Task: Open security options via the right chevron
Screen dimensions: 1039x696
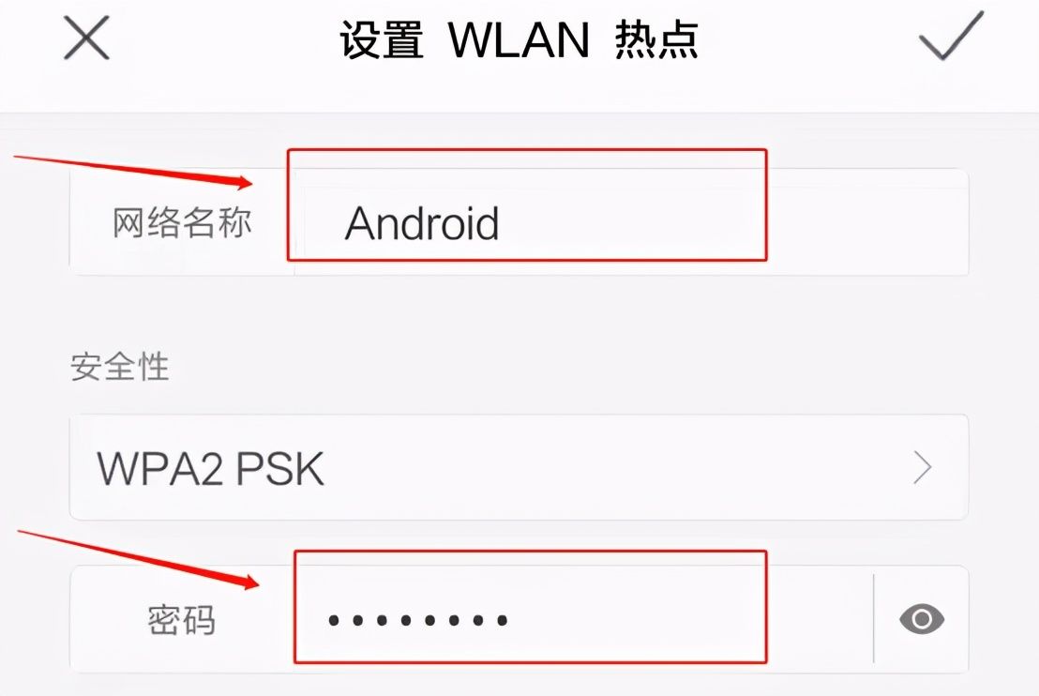Action: click(923, 467)
